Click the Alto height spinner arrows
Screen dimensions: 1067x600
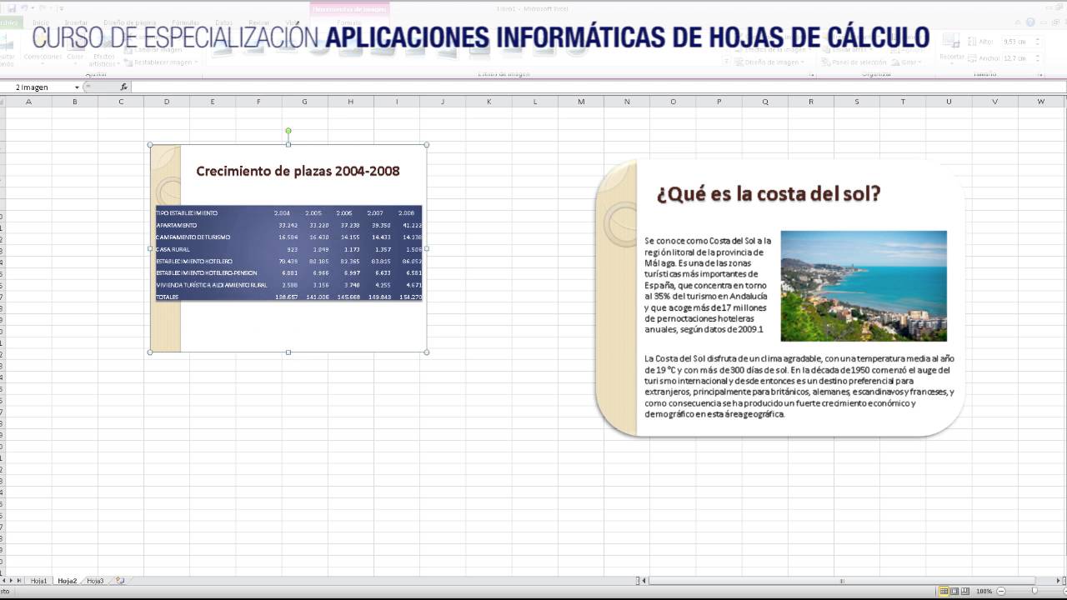(x=1038, y=42)
